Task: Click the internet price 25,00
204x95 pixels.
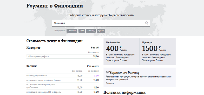Action: point(96,56)
